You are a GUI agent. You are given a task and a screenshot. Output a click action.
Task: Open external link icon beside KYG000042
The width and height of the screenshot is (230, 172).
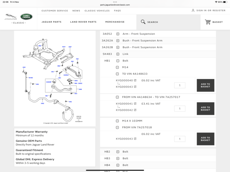point(135,110)
